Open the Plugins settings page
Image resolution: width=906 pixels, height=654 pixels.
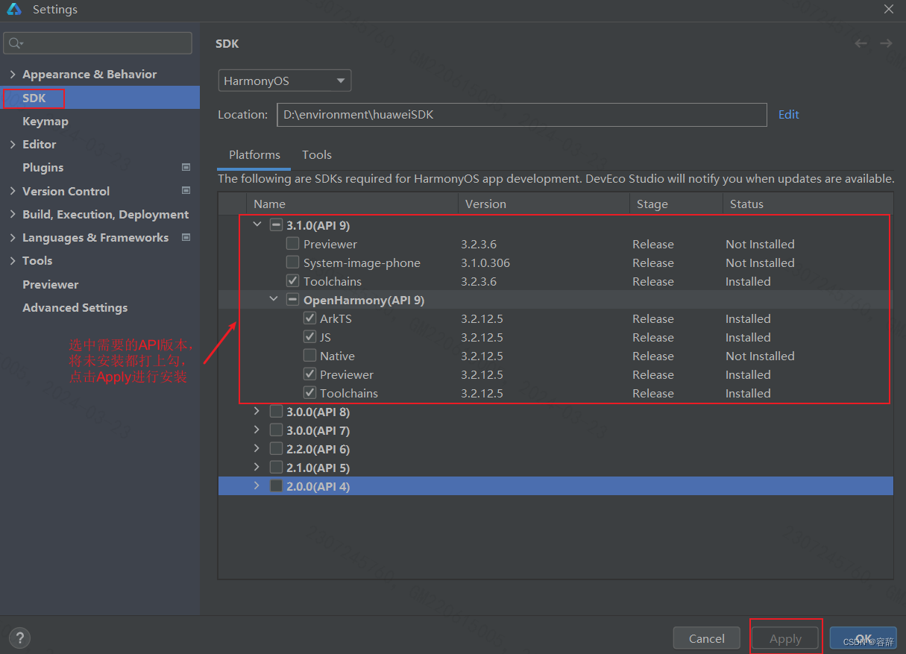point(43,168)
